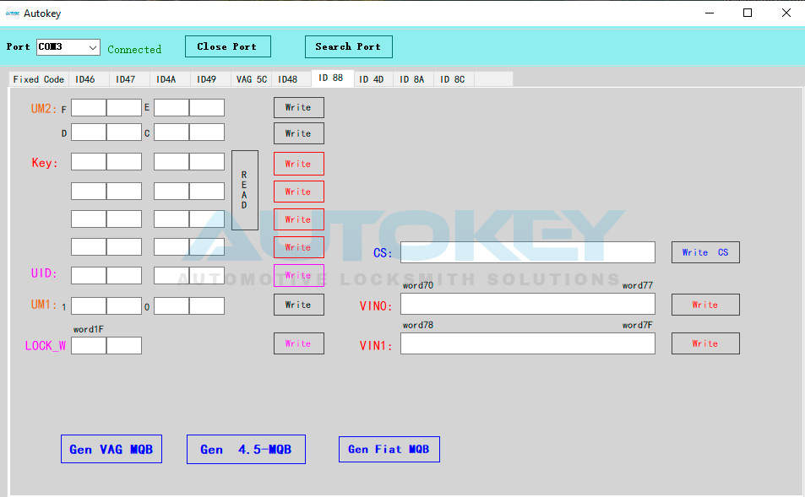Click the CS input field
The image size is (805, 497).
pos(528,252)
